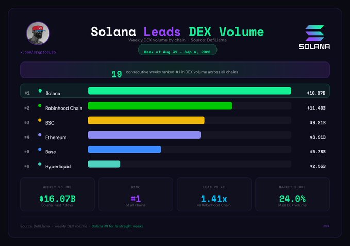Click the SOLANA wordmark text
This screenshot has height=246, width=350.
click(314, 47)
